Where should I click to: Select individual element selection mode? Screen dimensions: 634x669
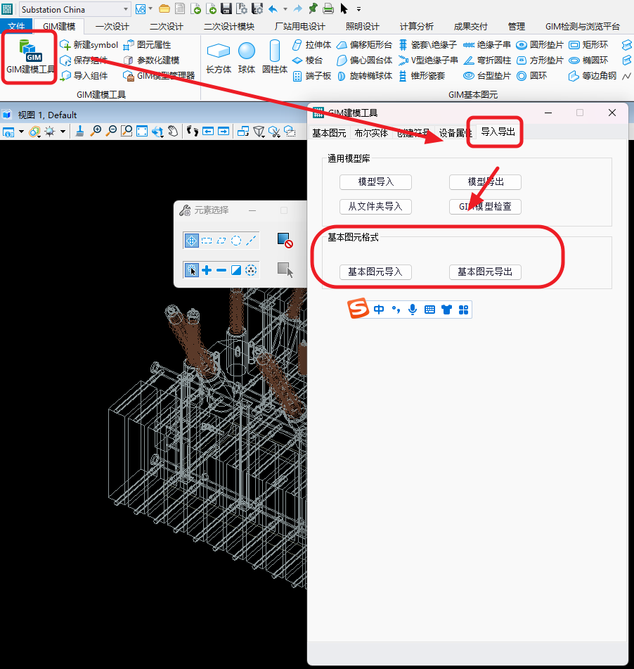(191, 241)
